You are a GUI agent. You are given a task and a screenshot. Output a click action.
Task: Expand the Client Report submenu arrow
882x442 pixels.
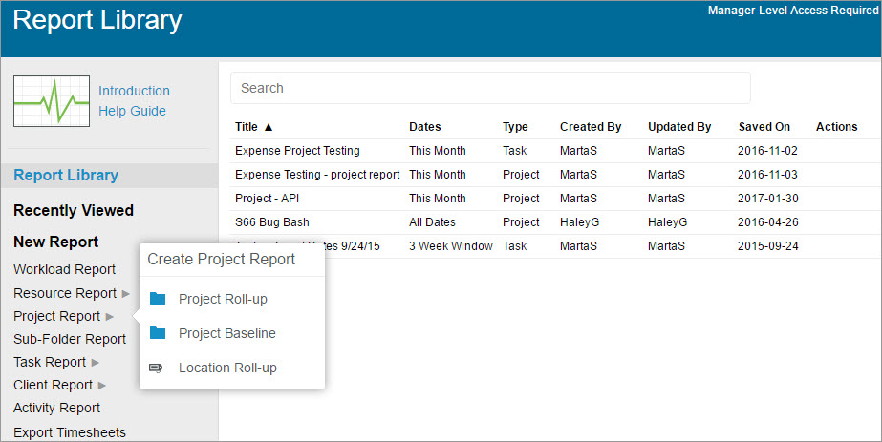click(x=102, y=386)
